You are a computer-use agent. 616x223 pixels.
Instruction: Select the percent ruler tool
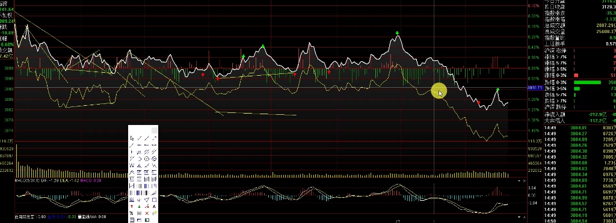(132, 213)
